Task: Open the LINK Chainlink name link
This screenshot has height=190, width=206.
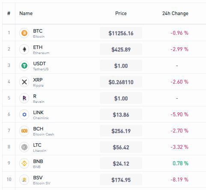Action: (x=41, y=115)
